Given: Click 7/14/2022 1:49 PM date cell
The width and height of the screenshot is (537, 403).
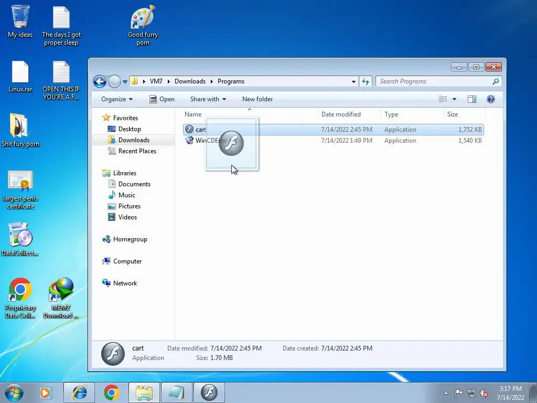Looking at the screenshot, I should pos(347,141).
